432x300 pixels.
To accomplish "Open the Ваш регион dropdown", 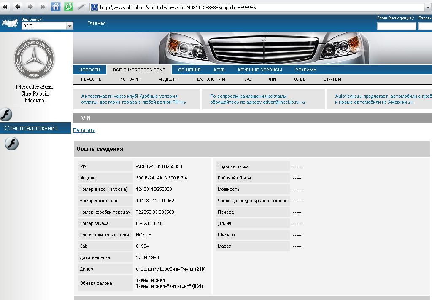I will pyautogui.click(x=47, y=26).
